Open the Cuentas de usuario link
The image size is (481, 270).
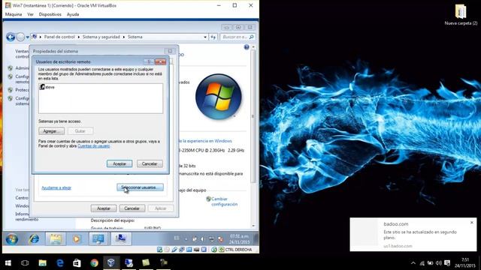pos(93,146)
